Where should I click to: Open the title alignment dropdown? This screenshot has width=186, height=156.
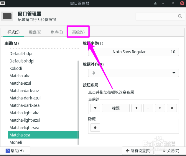click(134, 73)
